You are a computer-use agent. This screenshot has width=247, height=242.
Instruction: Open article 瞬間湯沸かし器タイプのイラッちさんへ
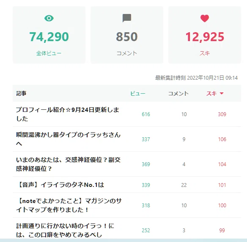[68, 139]
